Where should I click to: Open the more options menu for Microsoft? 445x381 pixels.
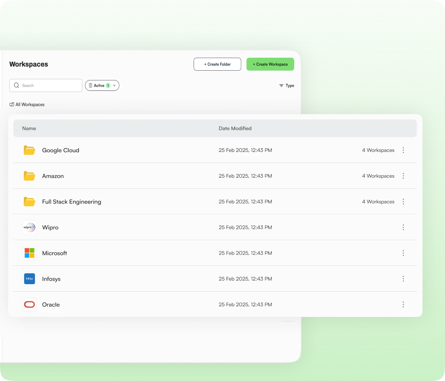(403, 253)
